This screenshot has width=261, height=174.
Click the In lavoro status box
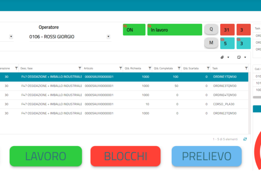[175, 30]
